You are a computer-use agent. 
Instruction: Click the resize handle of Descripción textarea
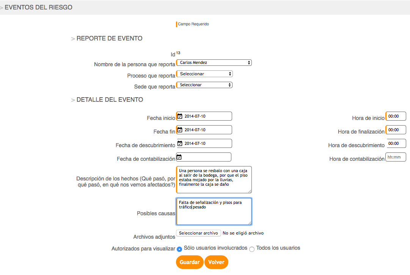tap(250, 191)
